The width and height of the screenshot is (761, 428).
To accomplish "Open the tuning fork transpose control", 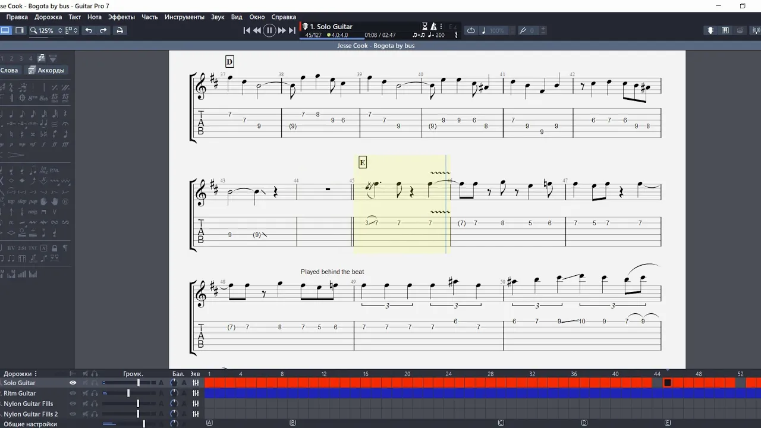I will pyautogui.click(x=527, y=30).
